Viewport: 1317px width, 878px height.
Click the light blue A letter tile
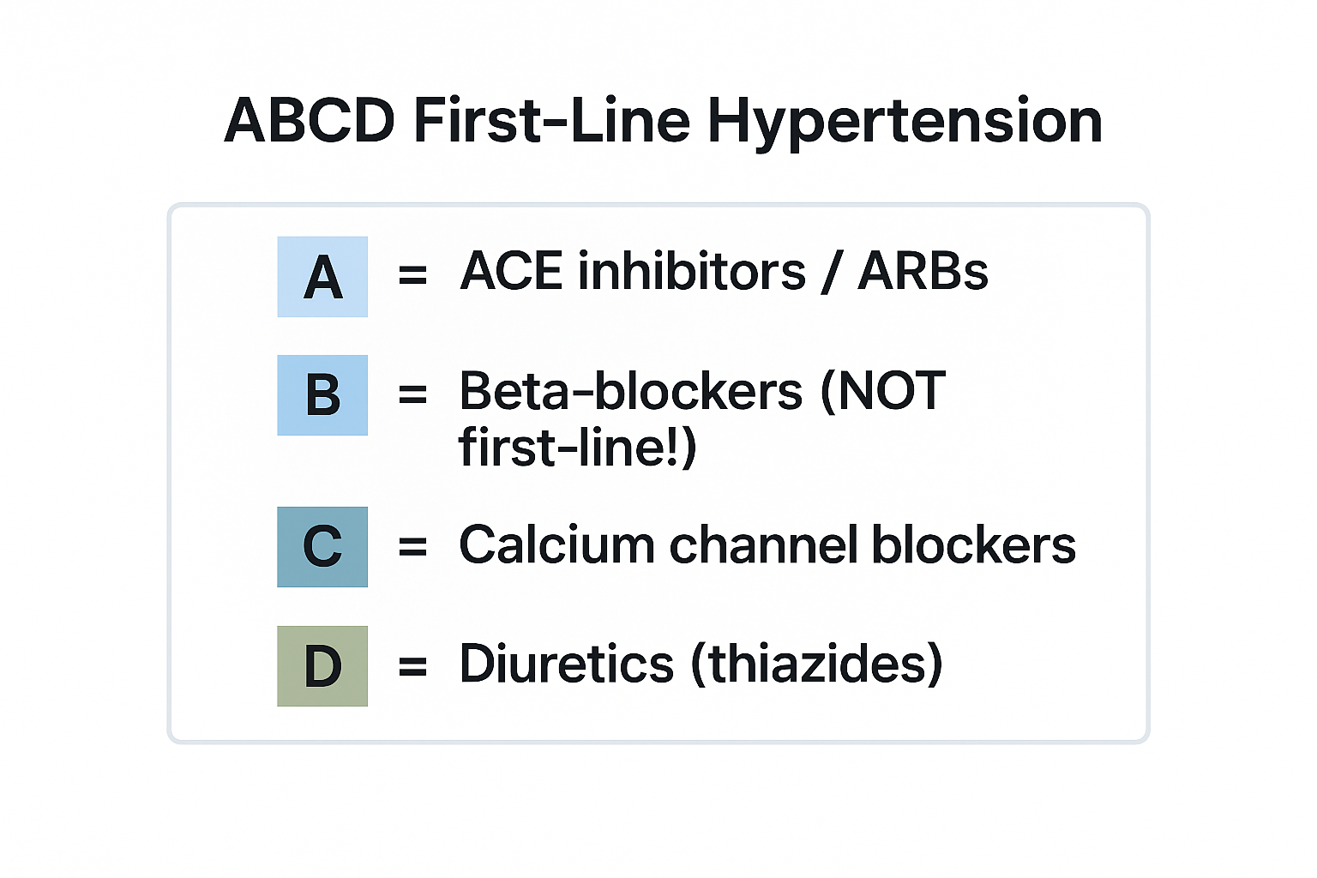(x=322, y=277)
